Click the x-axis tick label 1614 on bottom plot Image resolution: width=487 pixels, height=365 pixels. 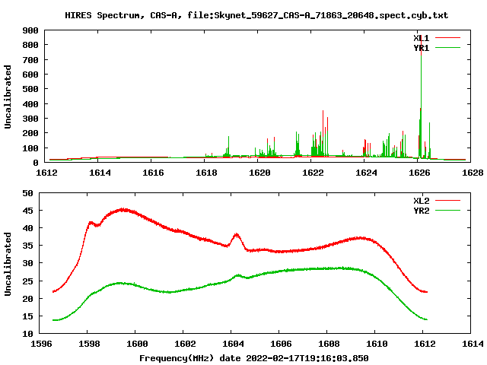[473, 344]
